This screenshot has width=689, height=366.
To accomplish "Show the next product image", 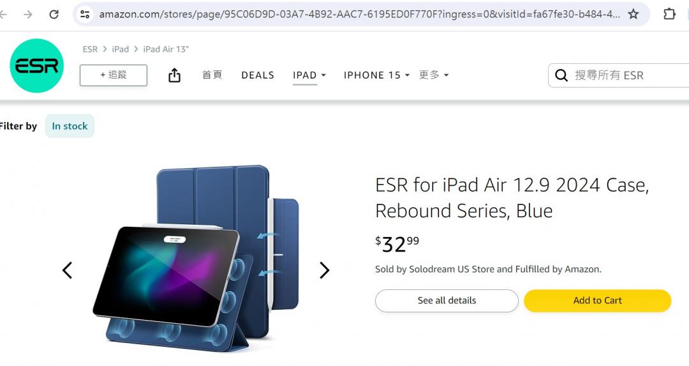I will click(x=324, y=270).
